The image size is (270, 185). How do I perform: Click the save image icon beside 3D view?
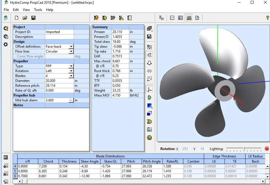coord(149,36)
